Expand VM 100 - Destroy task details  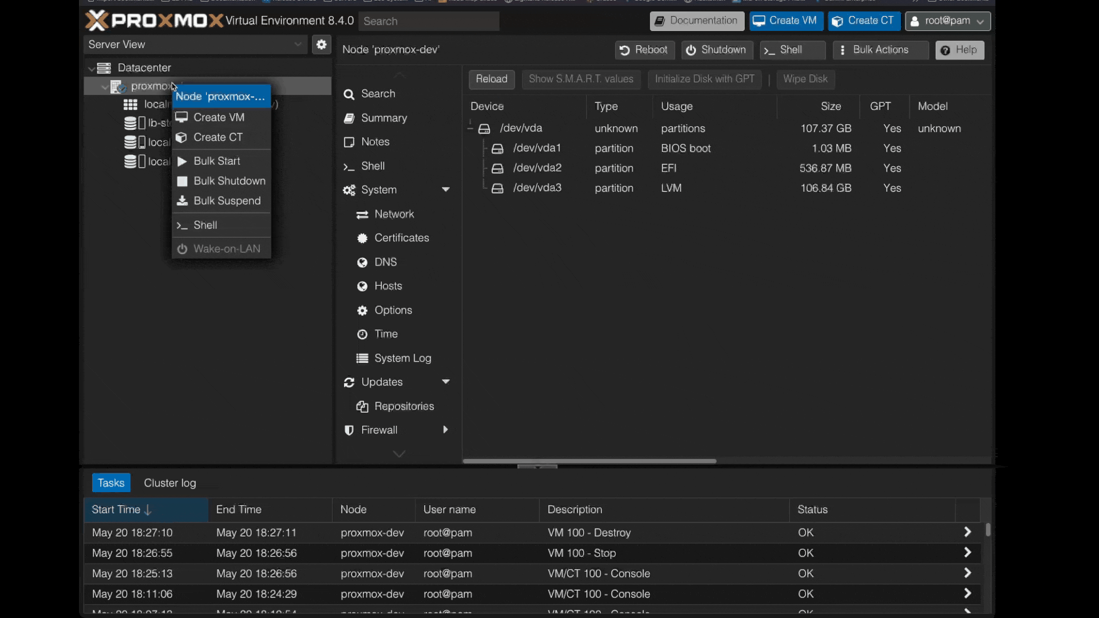click(967, 533)
